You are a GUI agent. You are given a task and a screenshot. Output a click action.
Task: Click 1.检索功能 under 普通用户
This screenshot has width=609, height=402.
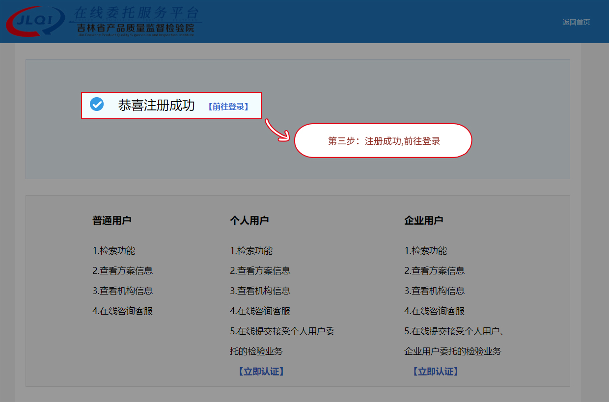(x=113, y=251)
